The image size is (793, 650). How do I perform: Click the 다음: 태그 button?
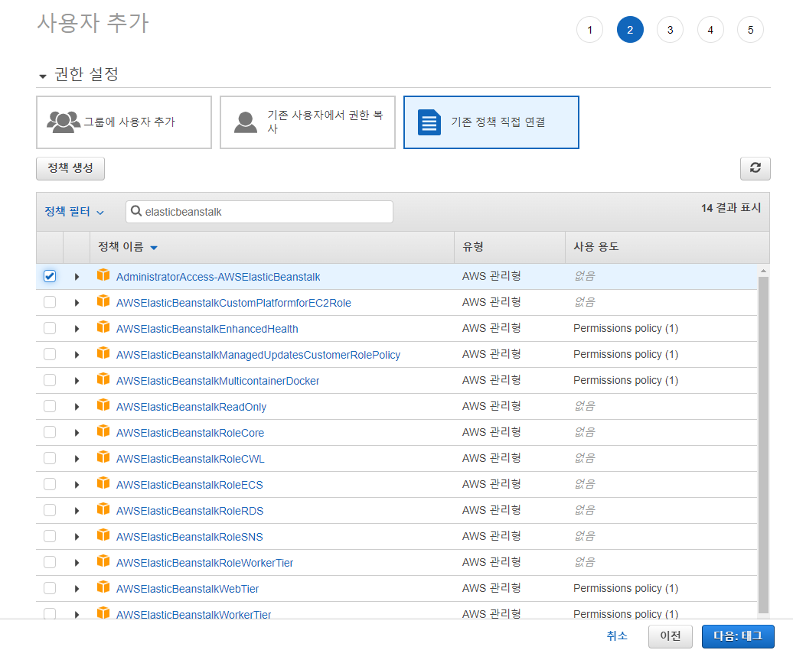pyautogui.click(x=738, y=635)
